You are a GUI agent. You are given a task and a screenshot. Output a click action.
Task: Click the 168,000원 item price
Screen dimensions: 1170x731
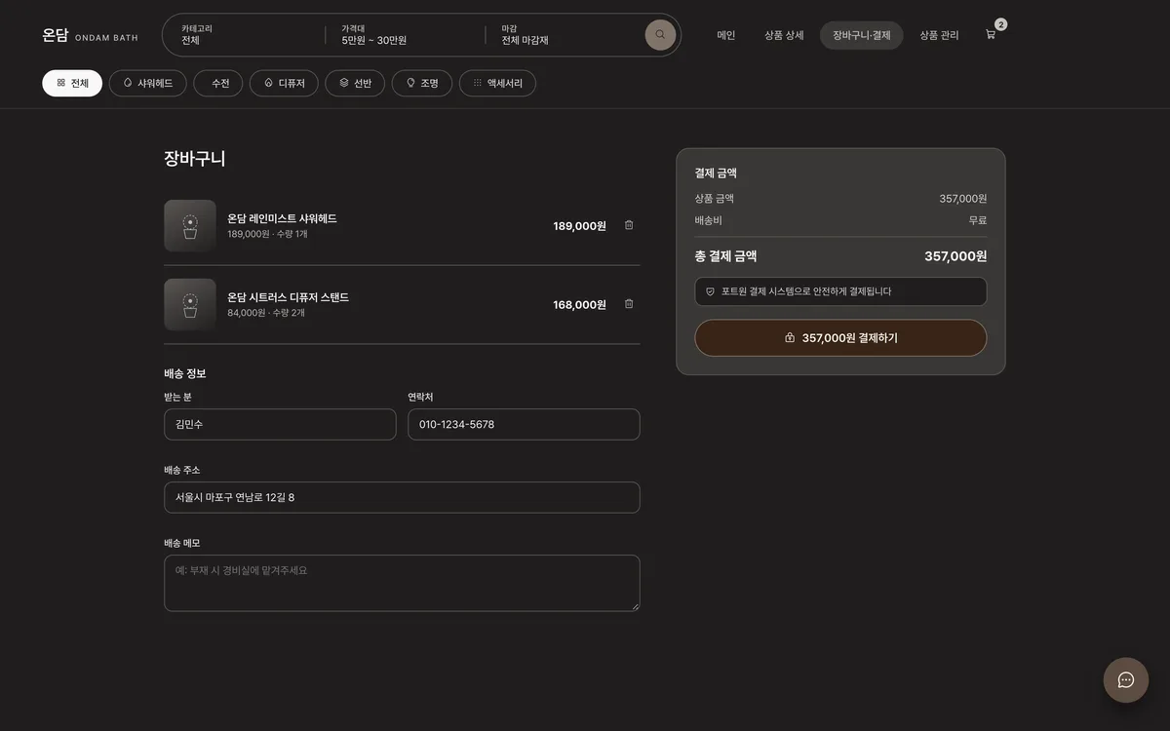tap(579, 305)
